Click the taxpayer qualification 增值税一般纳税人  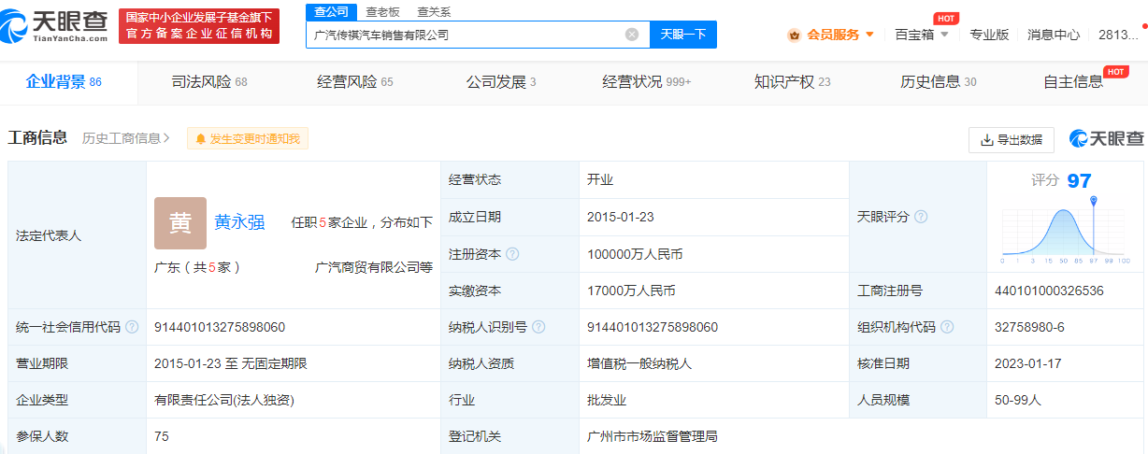(639, 363)
